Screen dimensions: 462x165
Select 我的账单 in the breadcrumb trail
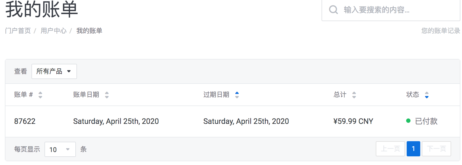coord(89,31)
